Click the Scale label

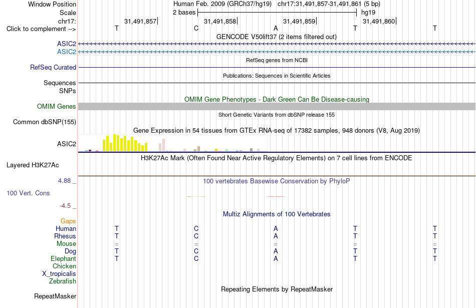pos(68,13)
